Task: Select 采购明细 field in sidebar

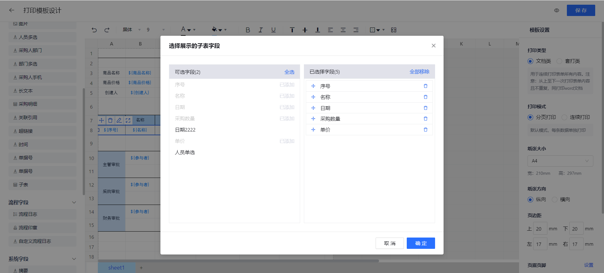Action: [x=42, y=104]
